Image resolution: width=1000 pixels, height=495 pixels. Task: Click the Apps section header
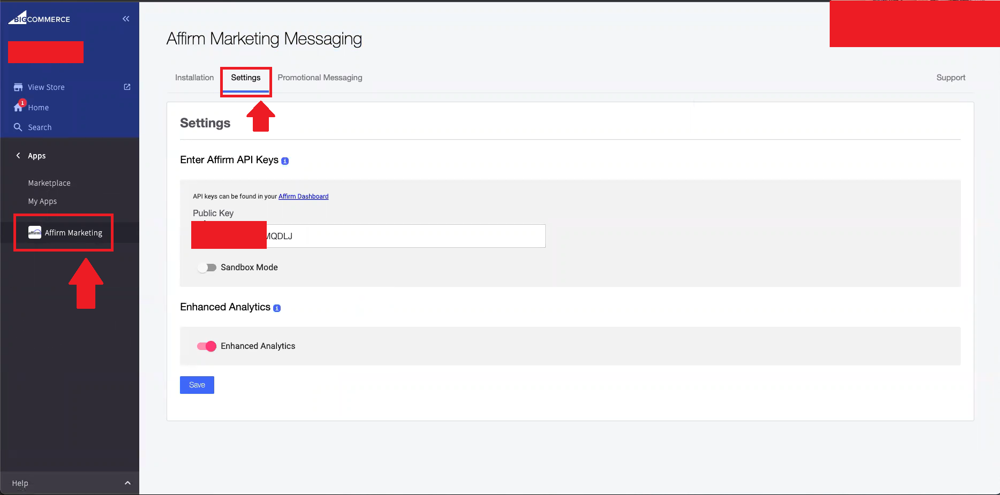click(x=37, y=156)
